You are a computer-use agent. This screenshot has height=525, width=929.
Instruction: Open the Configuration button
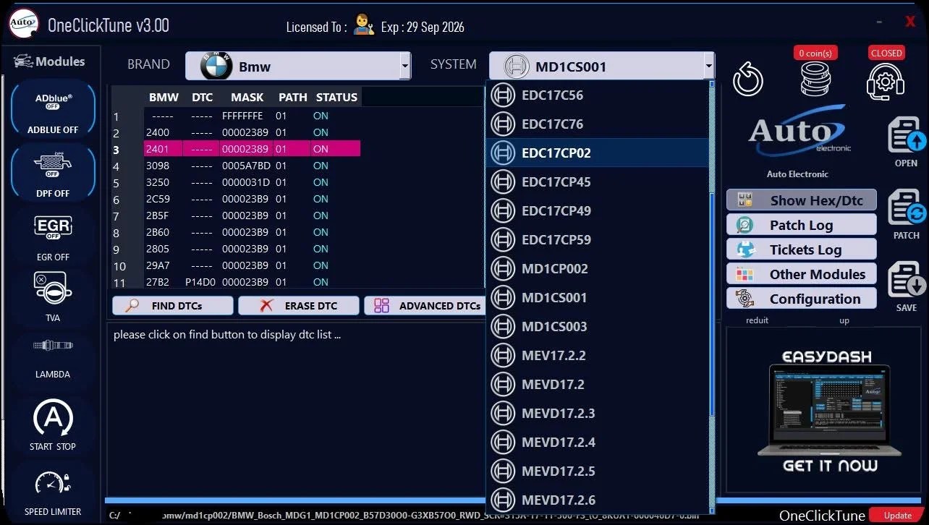point(802,299)
